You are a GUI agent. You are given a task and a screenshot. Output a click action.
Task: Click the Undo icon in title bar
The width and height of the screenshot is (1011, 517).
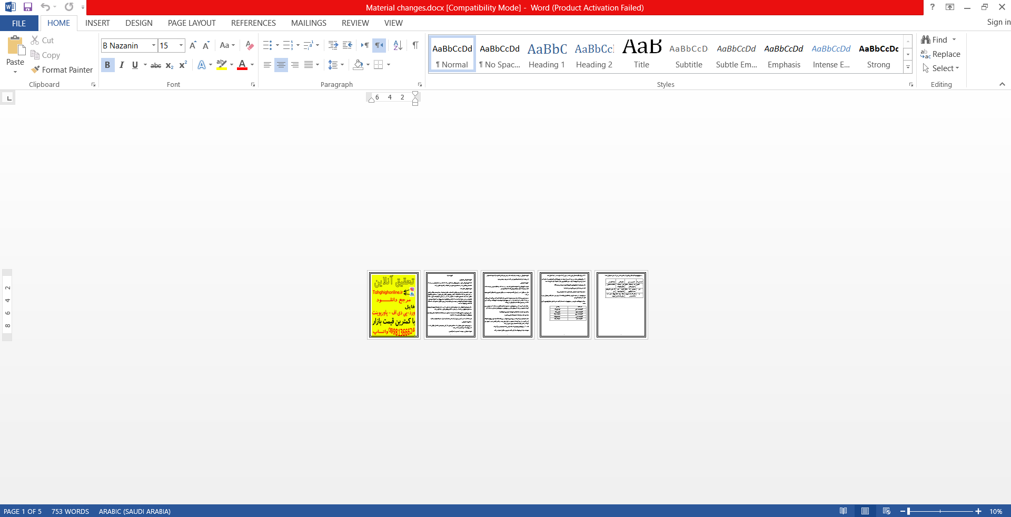point(45,7)
